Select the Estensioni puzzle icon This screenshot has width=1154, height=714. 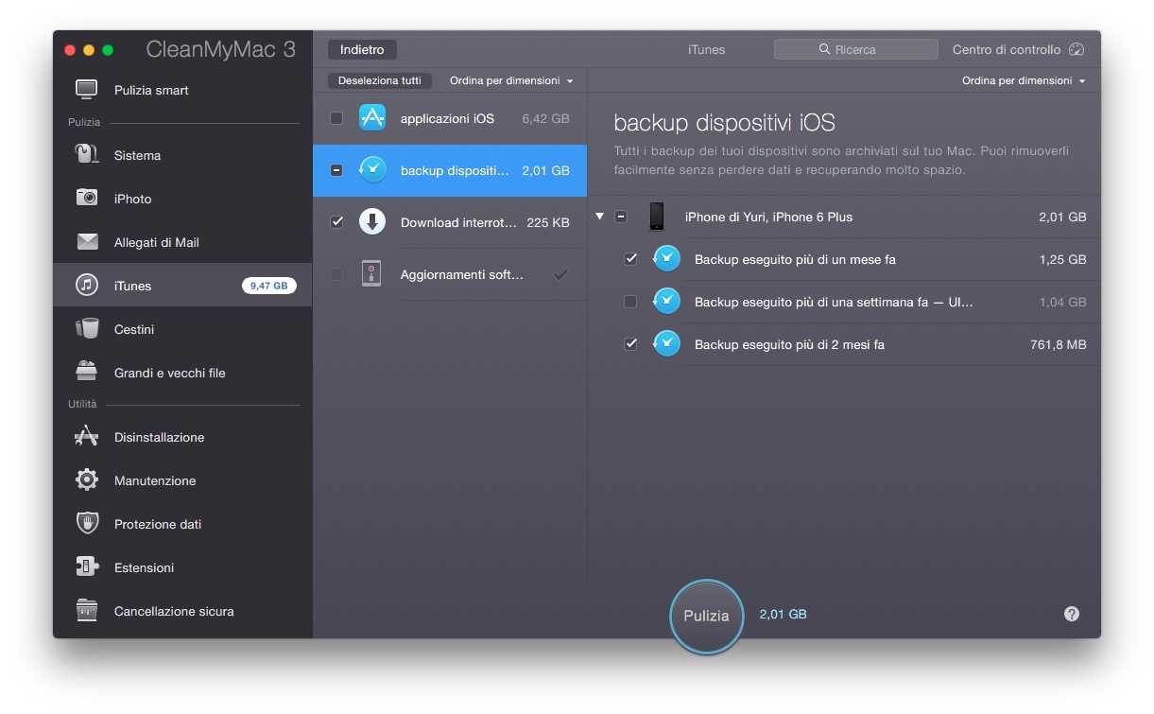pos(87,567)
